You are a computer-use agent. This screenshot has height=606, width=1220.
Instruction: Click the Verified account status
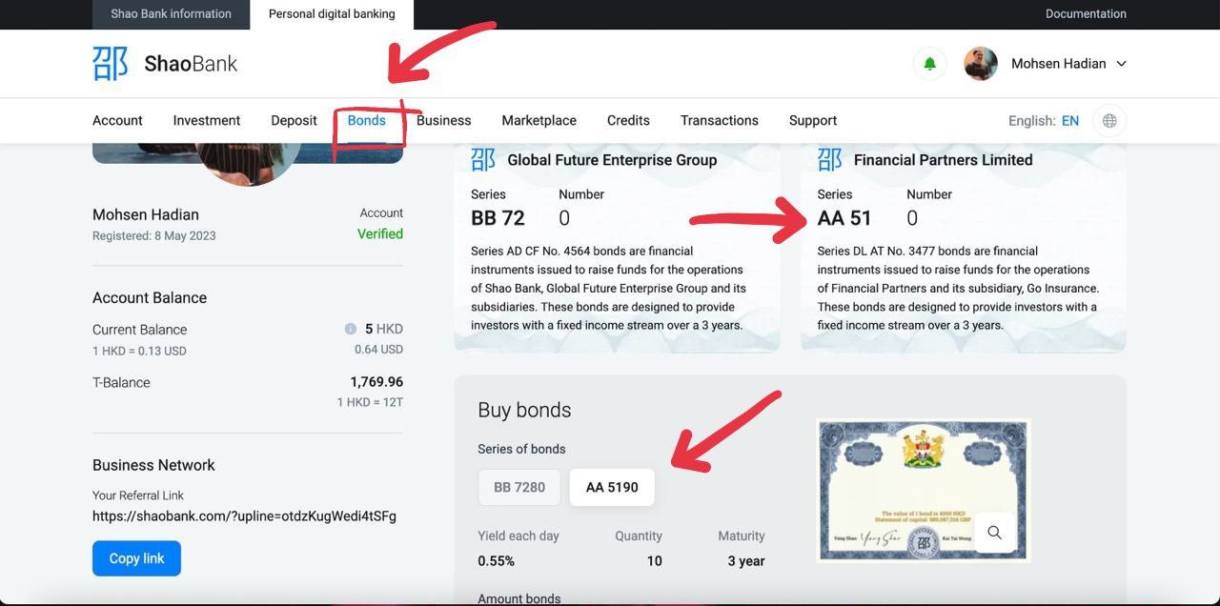click(380, 234)
